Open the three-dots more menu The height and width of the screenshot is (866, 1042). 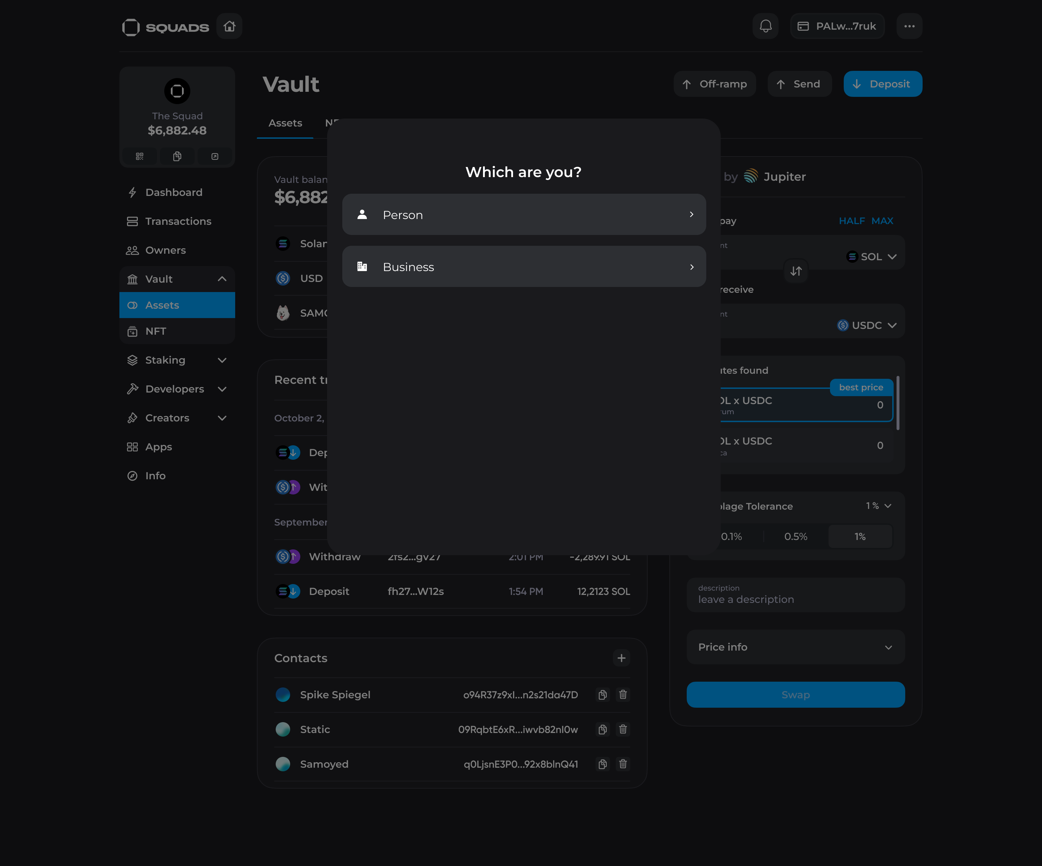pos(909,26)
